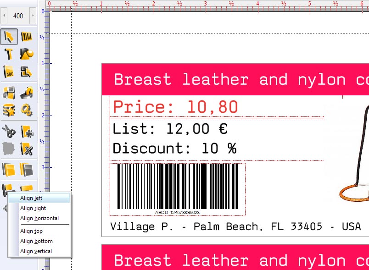Select the arrow pointer selection tool
Image resolution: width=369 pixels, height=270 pixels.
click(9, 37)
